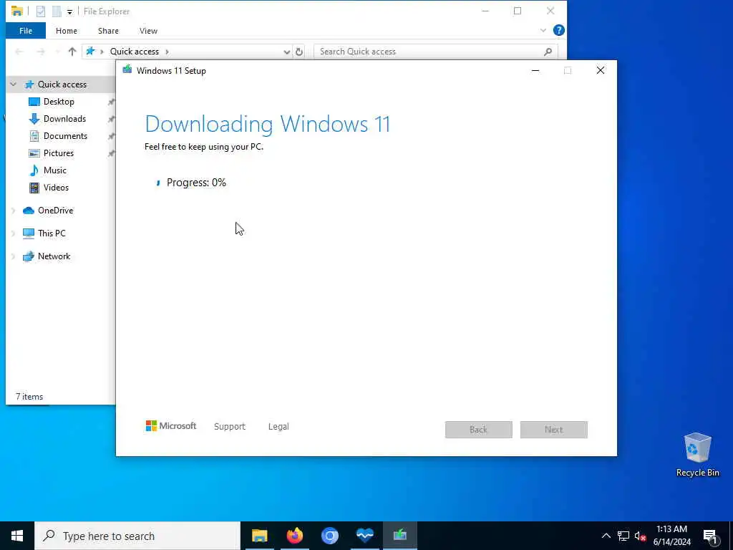
Task: Click the Properties icon in Explorer title bar
Action: (41, 11)
